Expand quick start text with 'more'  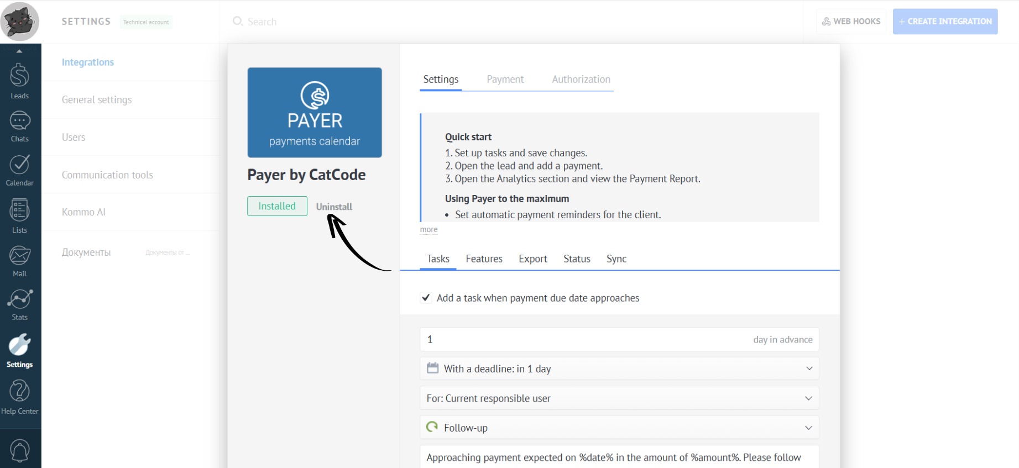tap(428, 229)
